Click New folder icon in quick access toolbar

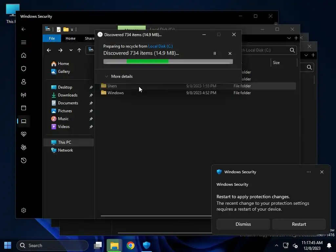tap(66, 29)
